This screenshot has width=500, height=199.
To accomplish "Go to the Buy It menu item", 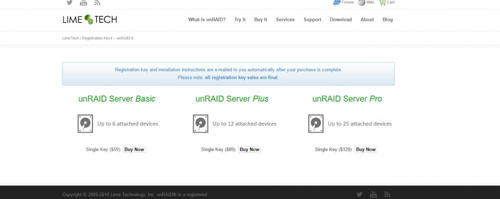I will point(260,19).
